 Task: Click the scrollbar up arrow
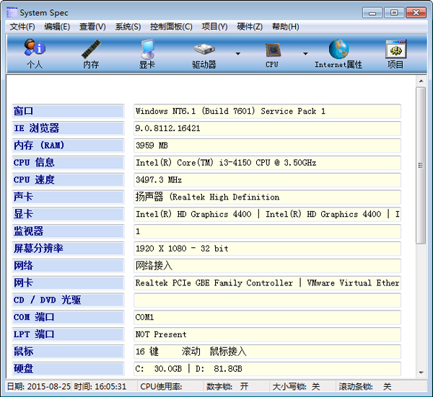tap(421, 81)
